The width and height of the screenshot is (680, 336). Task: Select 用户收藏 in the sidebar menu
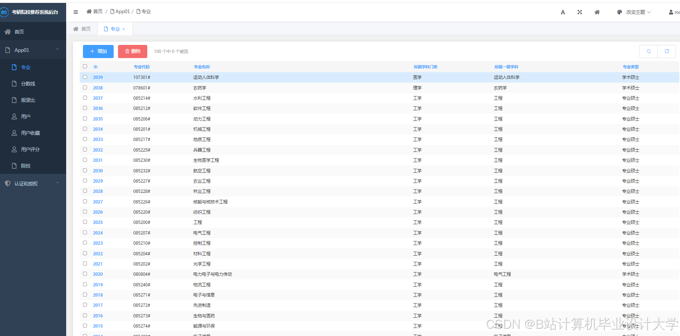click(31, 133)
